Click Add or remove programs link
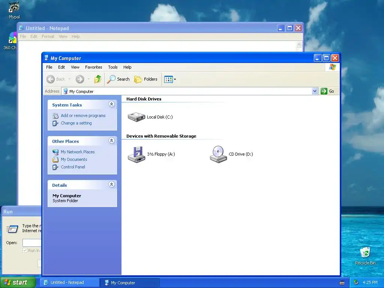This screenshot has height=288, width=384. (x=83, y=115)
